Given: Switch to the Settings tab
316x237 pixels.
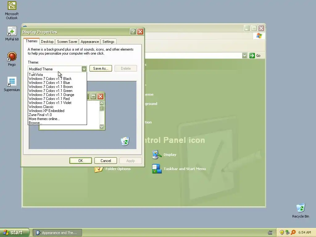Looking at the screenshot, I should 108,42.
